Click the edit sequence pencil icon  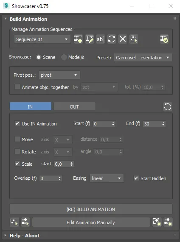pyautogui.click(x=90, y=39)
